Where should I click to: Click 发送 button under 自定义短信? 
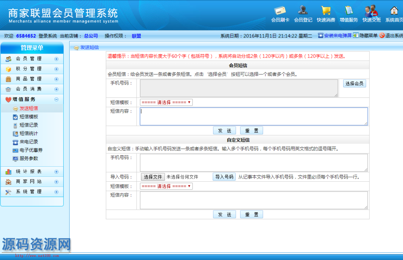(224, 214)
